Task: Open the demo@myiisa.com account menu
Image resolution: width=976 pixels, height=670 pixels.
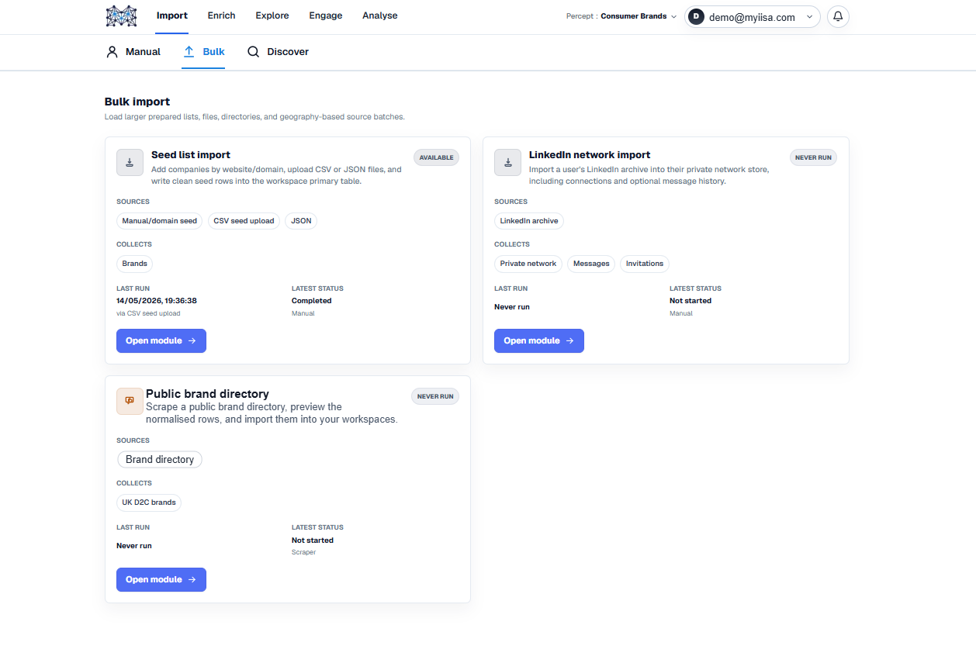Action: pos(752,16)
